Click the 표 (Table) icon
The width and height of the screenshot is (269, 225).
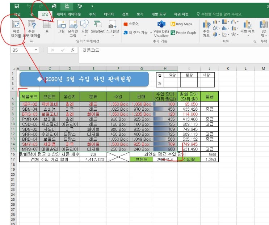click(47, 27)
